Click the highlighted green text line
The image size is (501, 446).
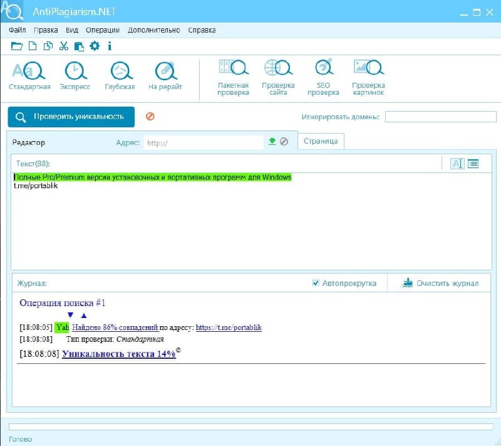(x=153, y=178)
